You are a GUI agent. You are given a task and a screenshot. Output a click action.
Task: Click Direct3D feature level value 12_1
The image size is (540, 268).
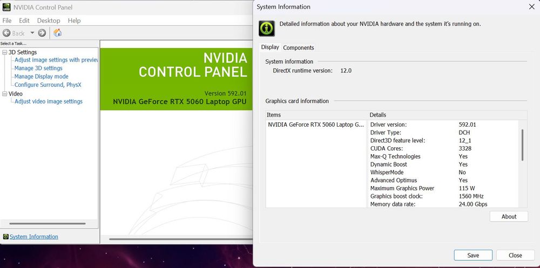(x=465, y=140)
